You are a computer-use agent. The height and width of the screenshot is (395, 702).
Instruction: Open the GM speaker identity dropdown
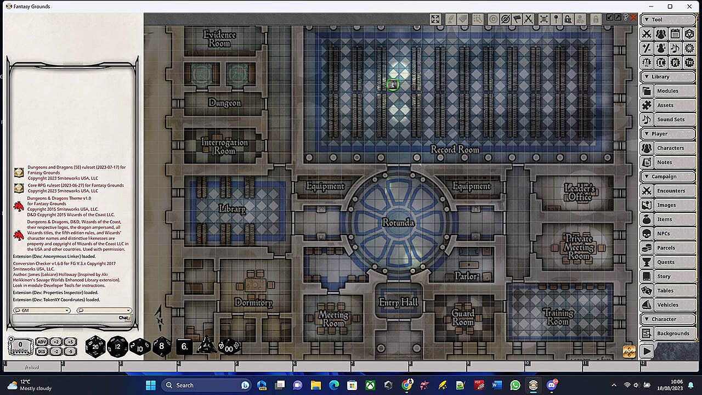(42, 311)
